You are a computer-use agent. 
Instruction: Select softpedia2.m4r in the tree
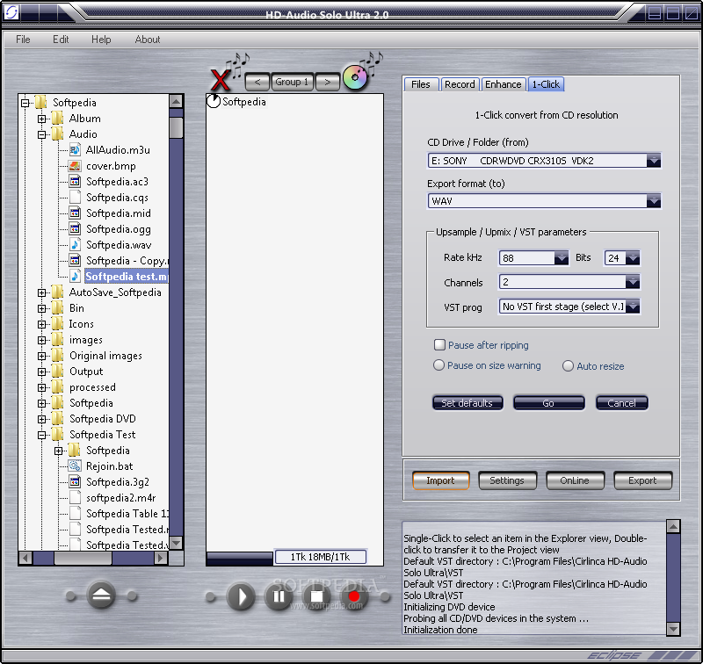coord(121,498)
